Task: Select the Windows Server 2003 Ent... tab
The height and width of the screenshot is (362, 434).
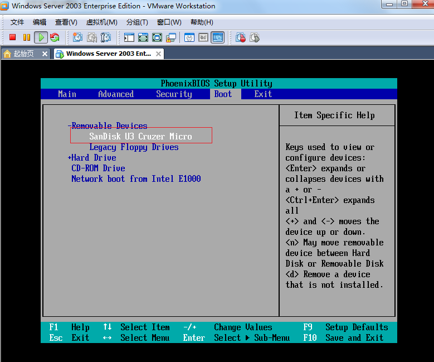Action: 109,54
